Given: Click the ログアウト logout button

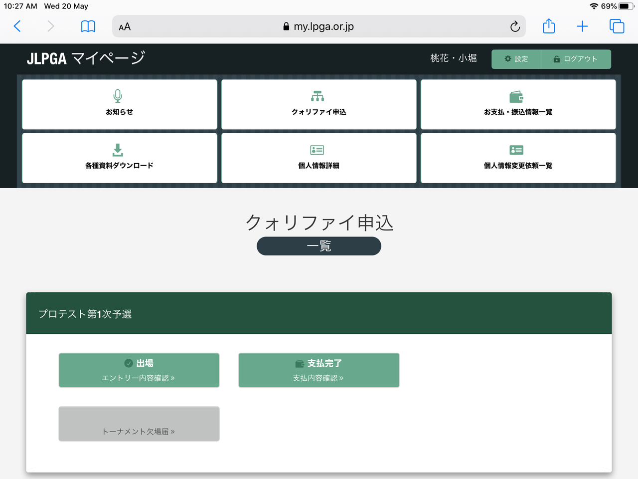Looking at the screenshot, I should [576, 59].
